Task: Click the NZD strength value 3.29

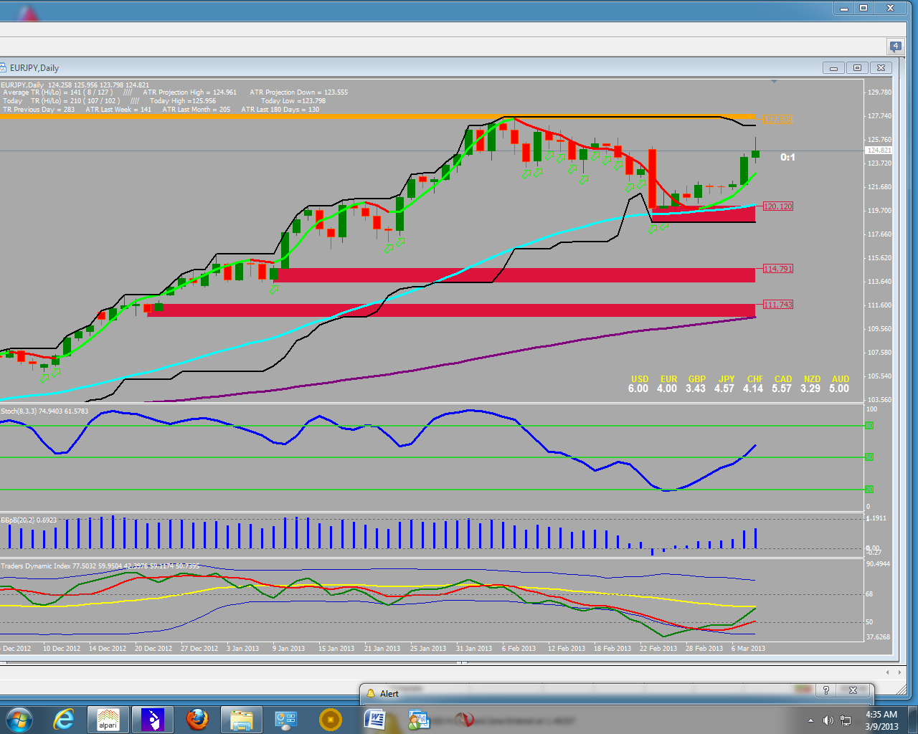Action: 810,389
